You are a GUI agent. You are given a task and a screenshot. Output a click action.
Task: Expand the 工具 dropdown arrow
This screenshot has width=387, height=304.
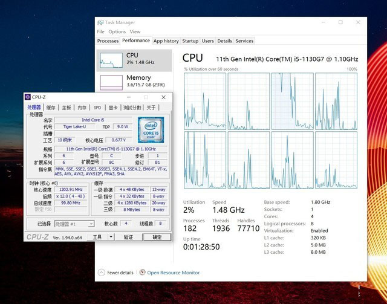click(x=111, y=237)
